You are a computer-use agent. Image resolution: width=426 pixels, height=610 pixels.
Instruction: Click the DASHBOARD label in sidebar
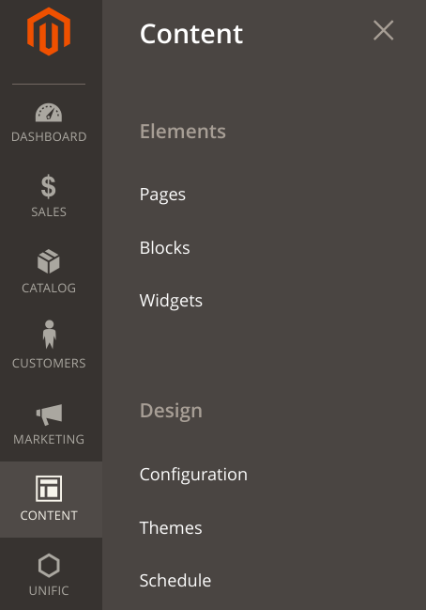[x=49, y=137]
